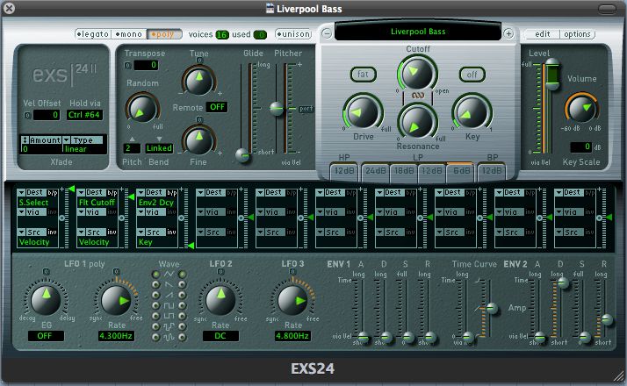The height and width of the screenshot is (386, 627).
Task: Select the LP 18dB filter tab
Action: (404, 170)
